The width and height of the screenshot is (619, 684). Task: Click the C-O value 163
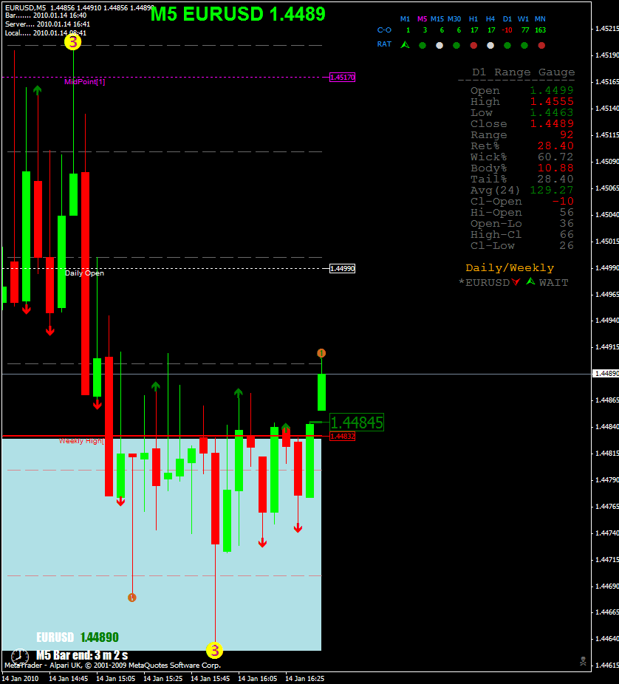click(541, 30)
